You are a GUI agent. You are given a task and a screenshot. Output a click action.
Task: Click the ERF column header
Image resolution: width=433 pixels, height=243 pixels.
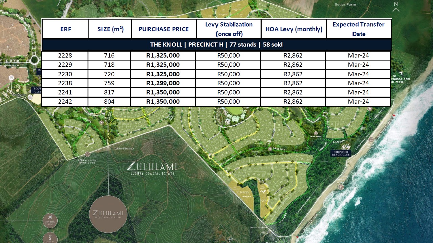(x=66, y=29)
